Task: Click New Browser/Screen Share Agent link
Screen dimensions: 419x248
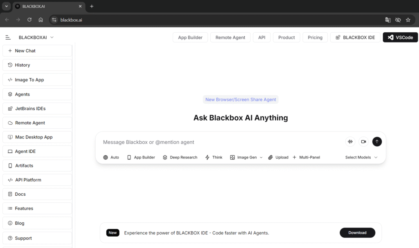Action: click(x=241, y=100)
